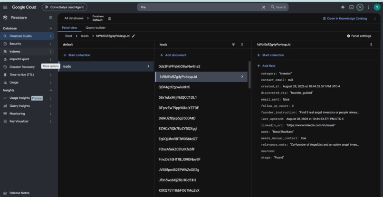Open more options for Monitoring

[51, 114]
